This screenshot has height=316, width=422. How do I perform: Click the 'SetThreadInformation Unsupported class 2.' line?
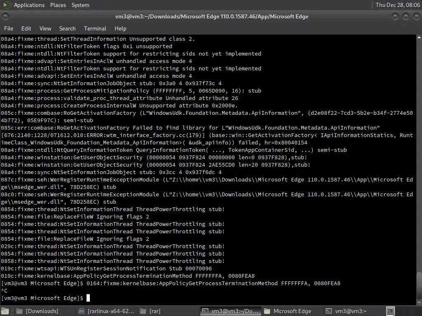pos(98,39)
